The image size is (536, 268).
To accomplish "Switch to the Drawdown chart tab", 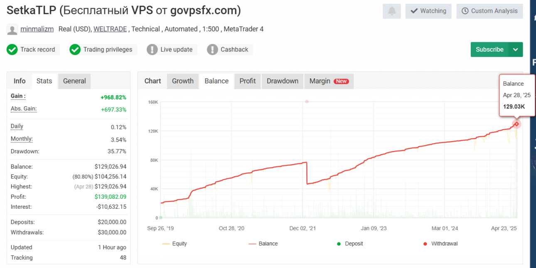I will 283,81.
